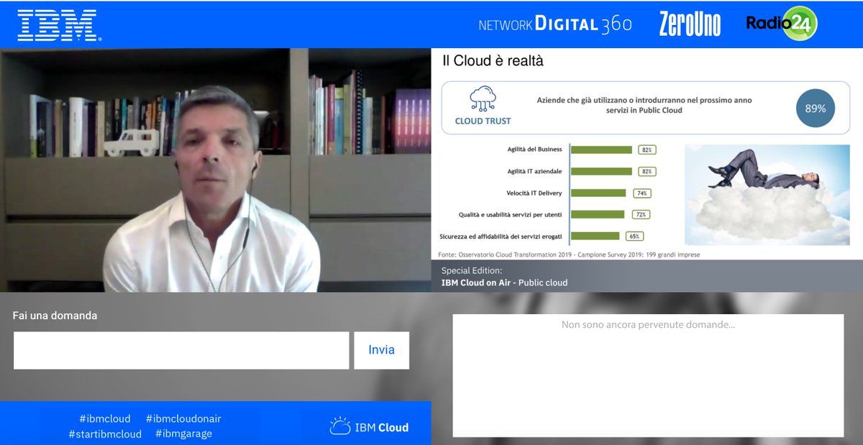
Task: Click the 'Fai una domanda' label
Action: click(x=55, y=316)
